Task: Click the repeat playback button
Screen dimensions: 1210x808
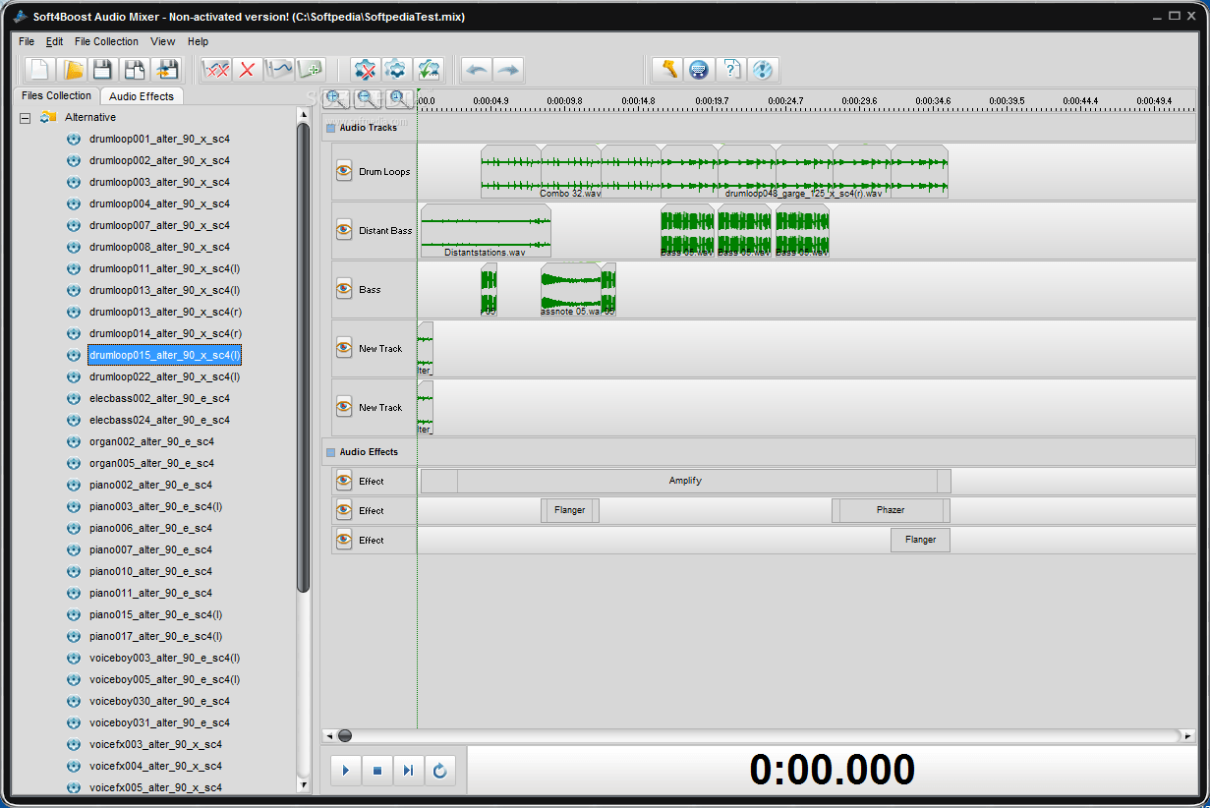Action: pyautogui.click(x=440, y=770)
